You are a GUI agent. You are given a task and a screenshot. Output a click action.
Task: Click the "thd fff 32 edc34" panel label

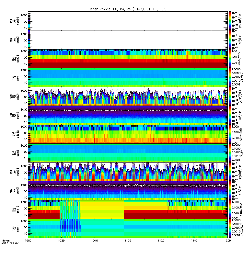(14, 96)
